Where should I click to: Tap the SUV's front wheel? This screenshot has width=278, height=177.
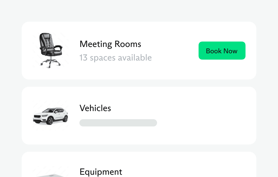coord(50,121)
